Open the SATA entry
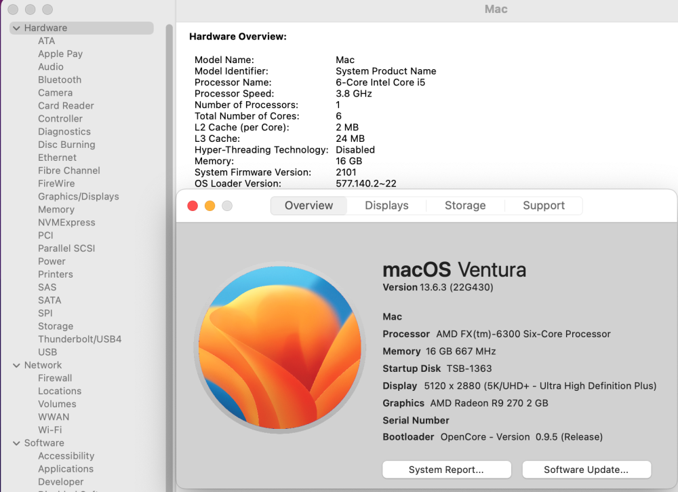The height and width of the screenshot is (492, 678). coord(49,301)
